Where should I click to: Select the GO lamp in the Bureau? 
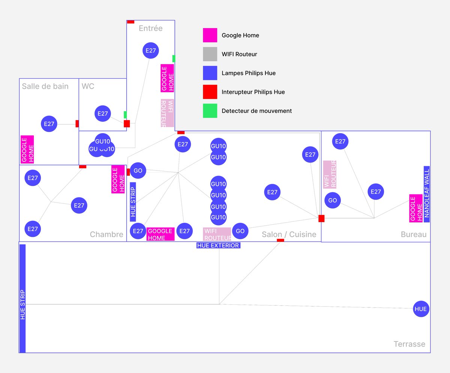332,200
